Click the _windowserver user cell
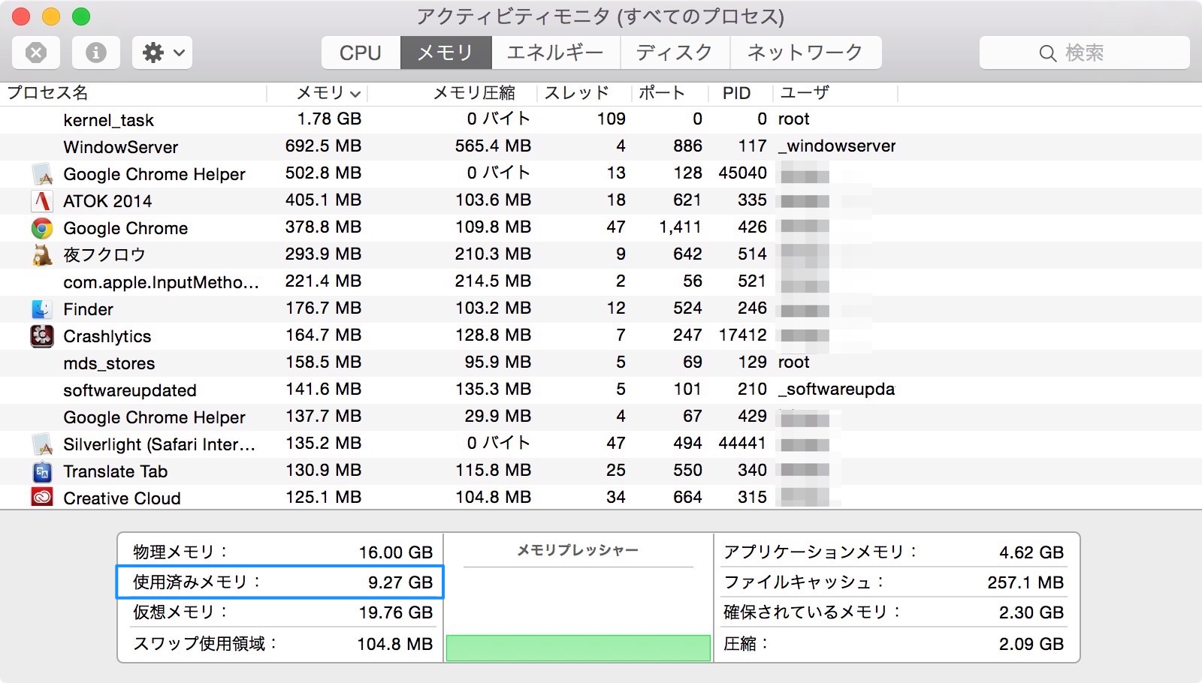1202x683 pixels. click(837, 146)
